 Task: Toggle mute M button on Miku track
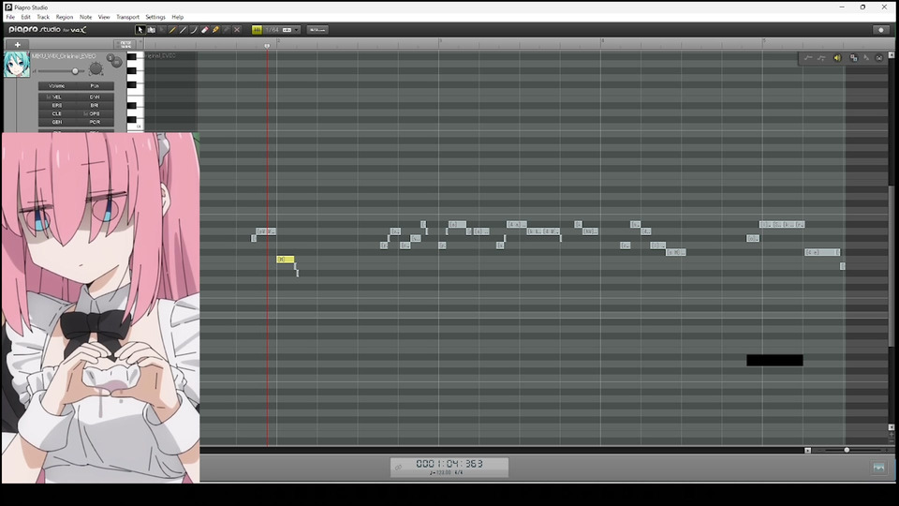(x=117, y=63)
